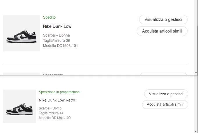Viewport: 198px width, 133px height.
Task: Select the Nike Dunk Low Retro product title
Action: (x=57, y=100)
